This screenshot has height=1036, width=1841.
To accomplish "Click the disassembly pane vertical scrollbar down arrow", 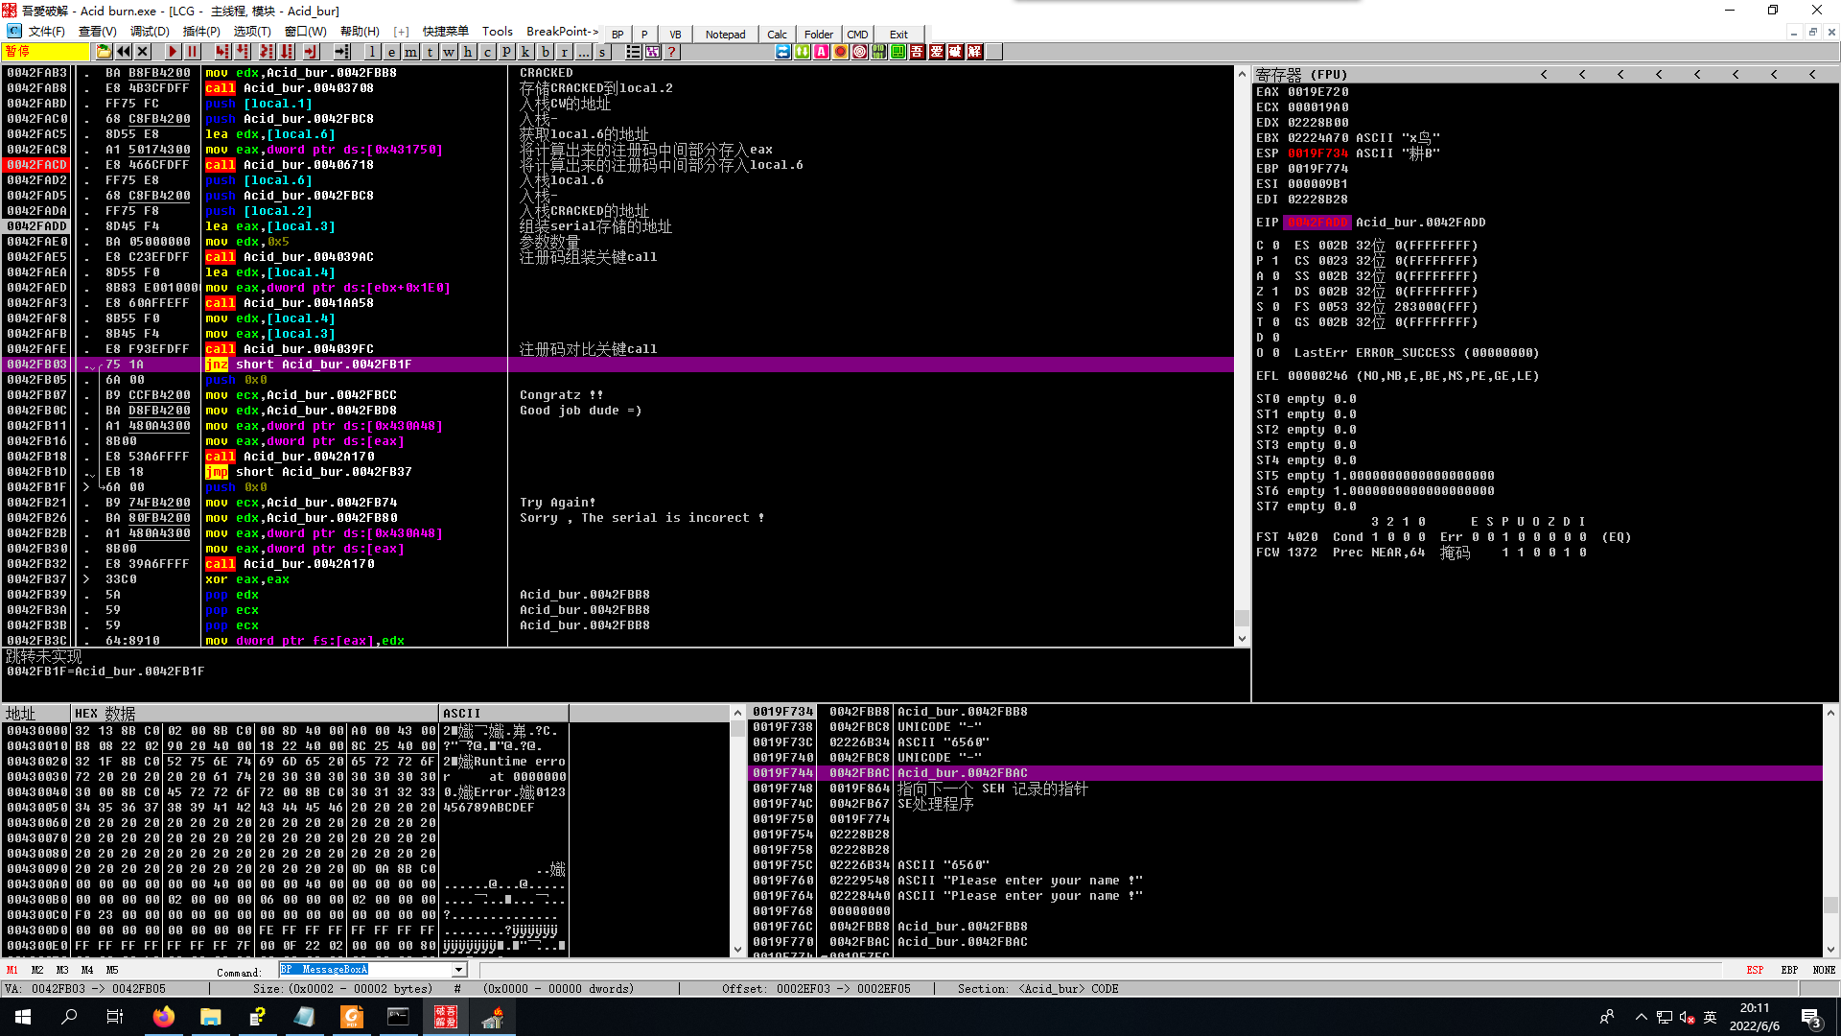I will point(1242,639).
